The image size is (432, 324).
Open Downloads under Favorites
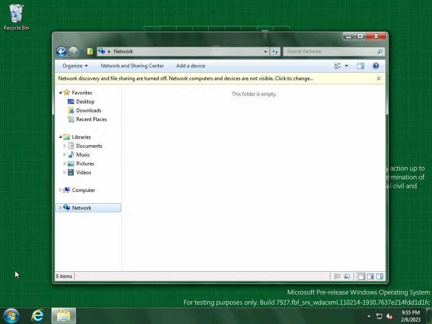(89, 111)
